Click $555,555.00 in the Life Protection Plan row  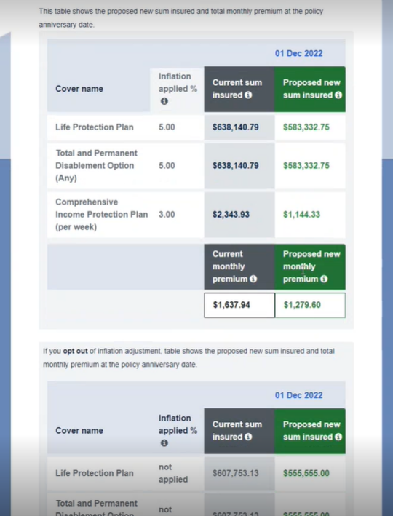pyautogui.click(x=306, y=473)
